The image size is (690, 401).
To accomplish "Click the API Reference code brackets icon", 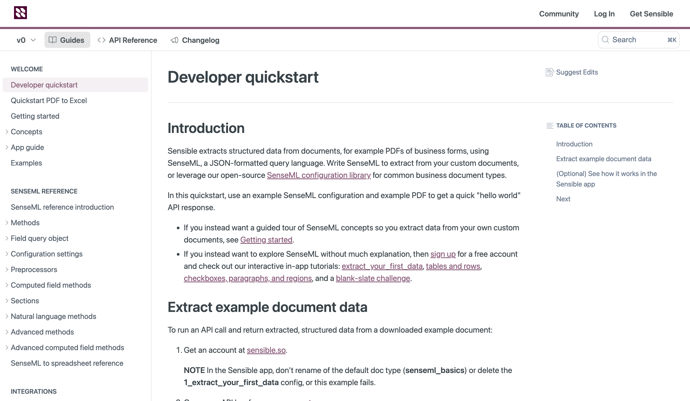I will click(101, 40).
